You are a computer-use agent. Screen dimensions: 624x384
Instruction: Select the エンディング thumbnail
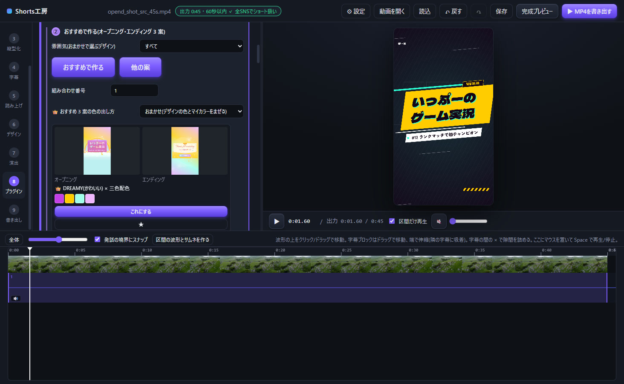[185, 151]
